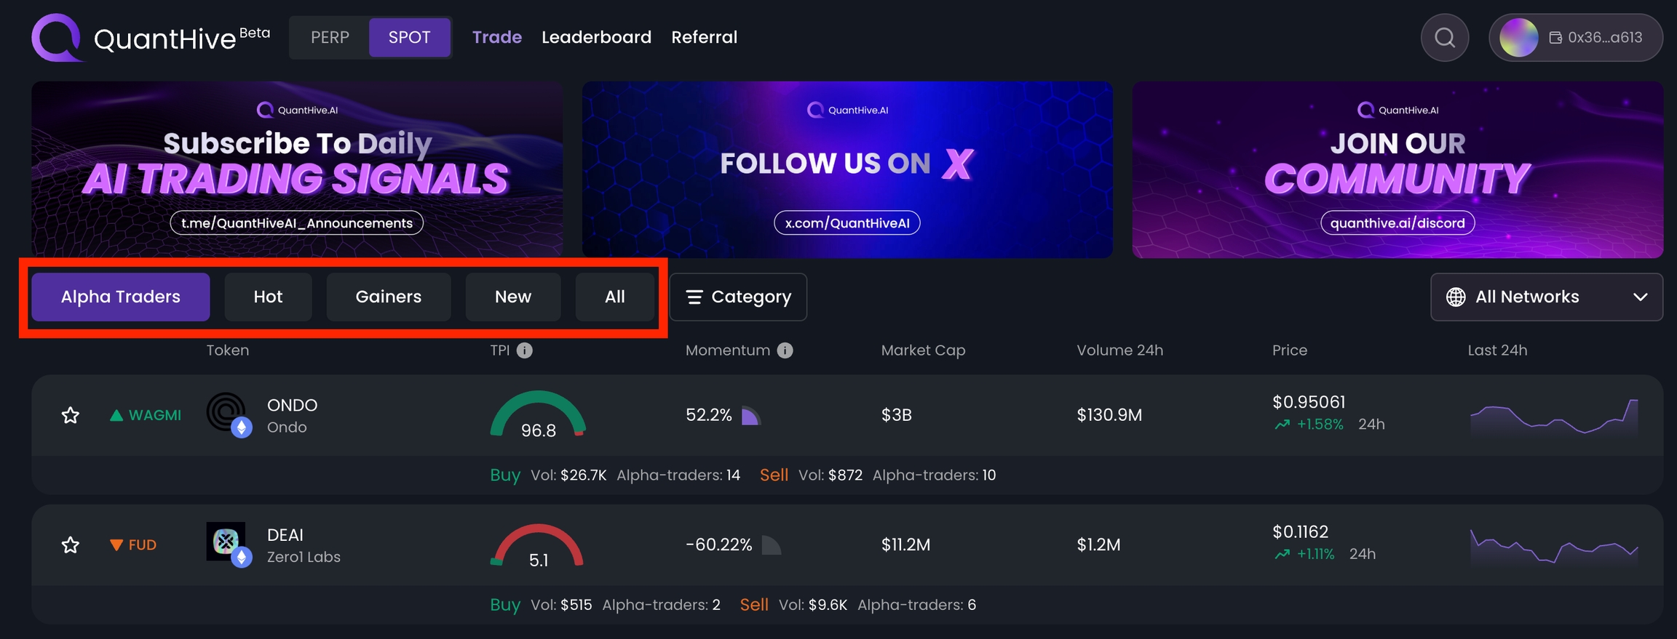Screen dimensions: 1677x639
Task: Open the Category filter menu
Action: click(738, 297)
